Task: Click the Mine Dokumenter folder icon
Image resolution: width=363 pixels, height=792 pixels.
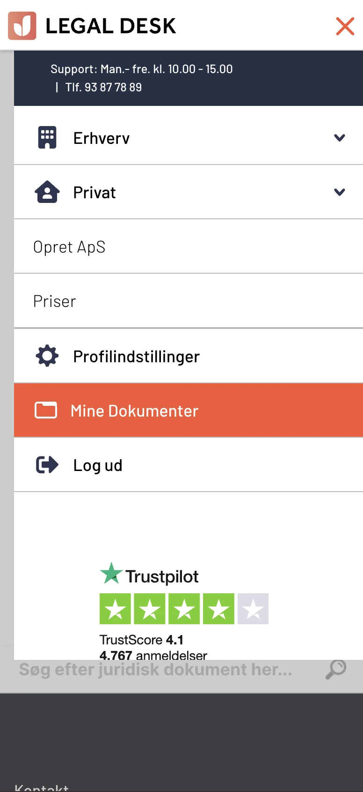Action: coord(46,411)
